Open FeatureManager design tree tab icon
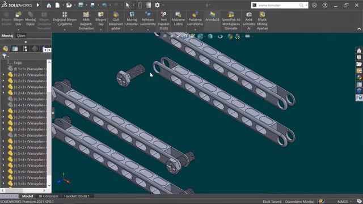This screenshot has height=204, width=363. (x=6, y=49)
